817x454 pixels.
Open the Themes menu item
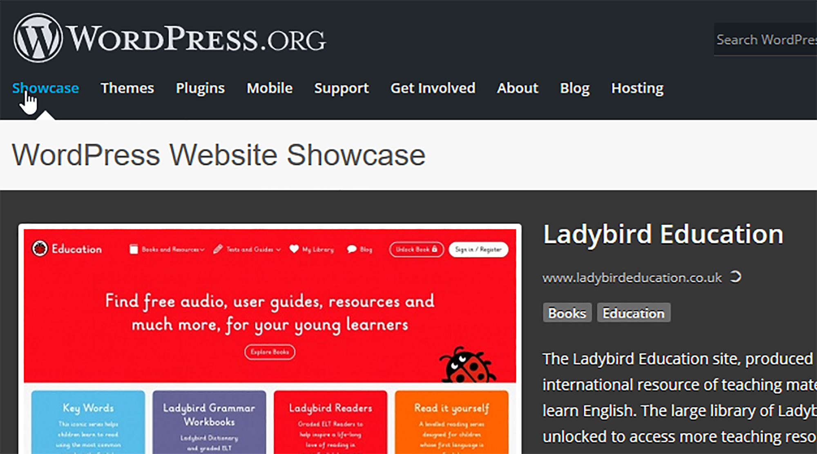tap(127, 88)
